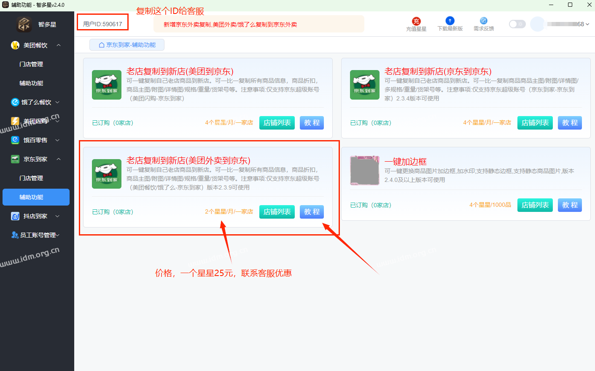
Task: Open 教程 for 一键加边框 card
Action: (x=570, y=205)
